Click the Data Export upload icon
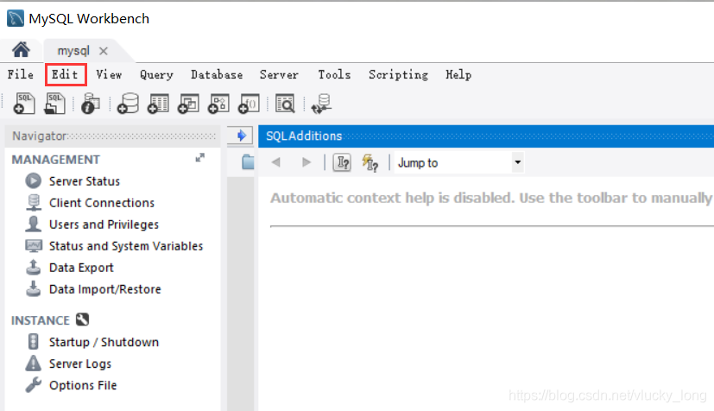The width and height of the screenshot is (714, 411). (x=34, y=268)
